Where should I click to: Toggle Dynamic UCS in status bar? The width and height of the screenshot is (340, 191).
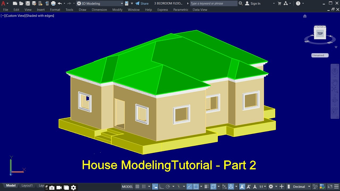pos(224,186)
